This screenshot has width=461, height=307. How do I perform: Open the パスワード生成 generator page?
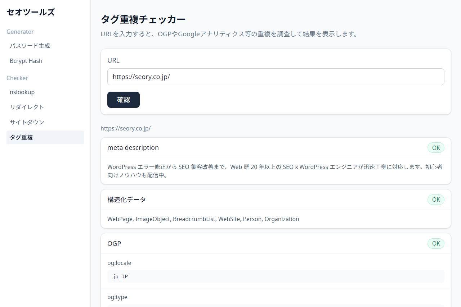pyautogui.click(x=30, y=46)
